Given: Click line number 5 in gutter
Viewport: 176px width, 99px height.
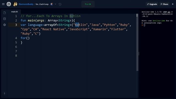Looking at the screenshot, I should (x=16, y=42).
